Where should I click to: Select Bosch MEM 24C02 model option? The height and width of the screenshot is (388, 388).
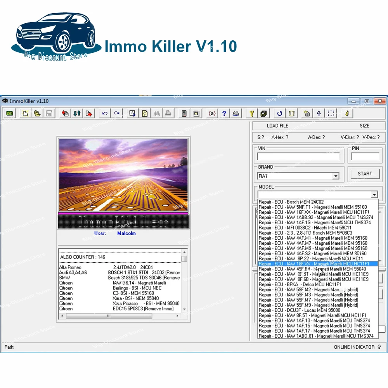point(318,202)
